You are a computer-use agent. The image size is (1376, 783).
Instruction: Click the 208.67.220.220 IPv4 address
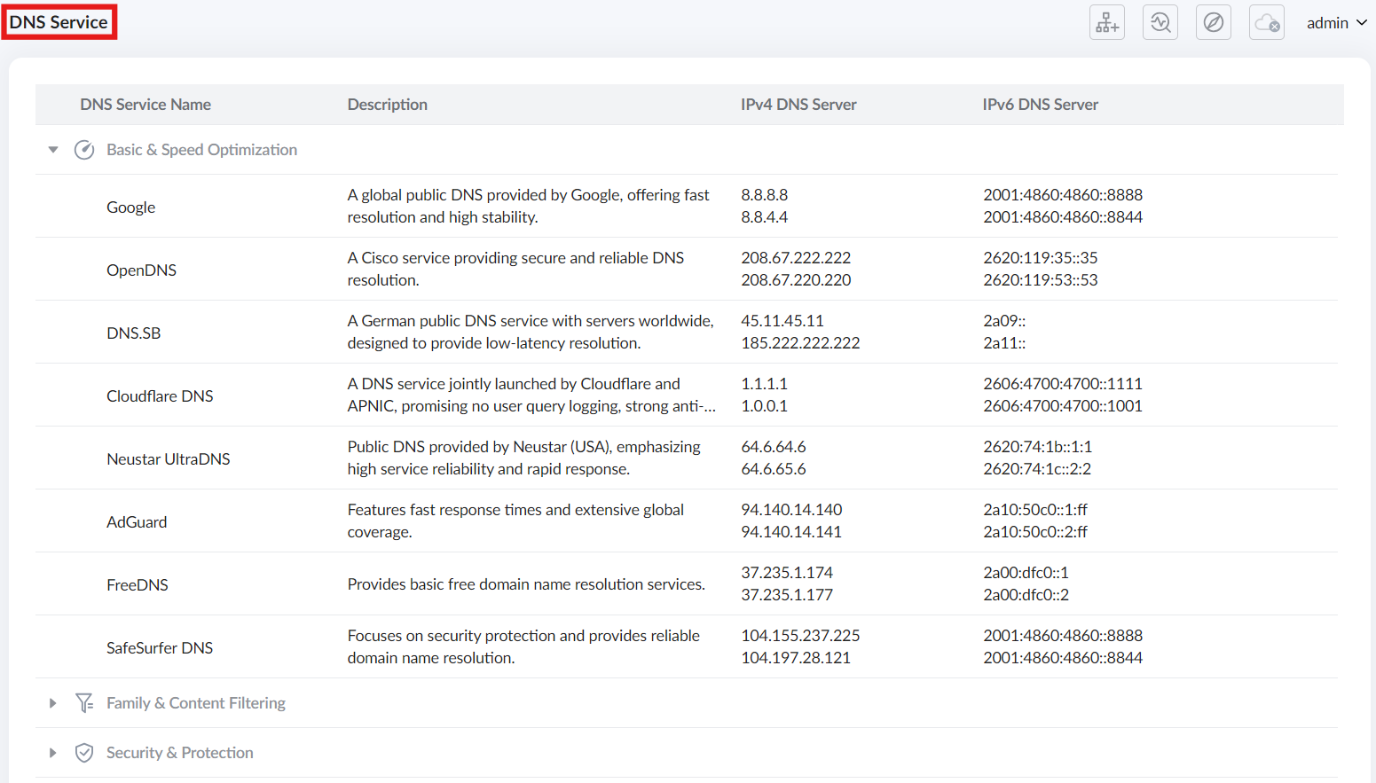(x=796, y=280)
